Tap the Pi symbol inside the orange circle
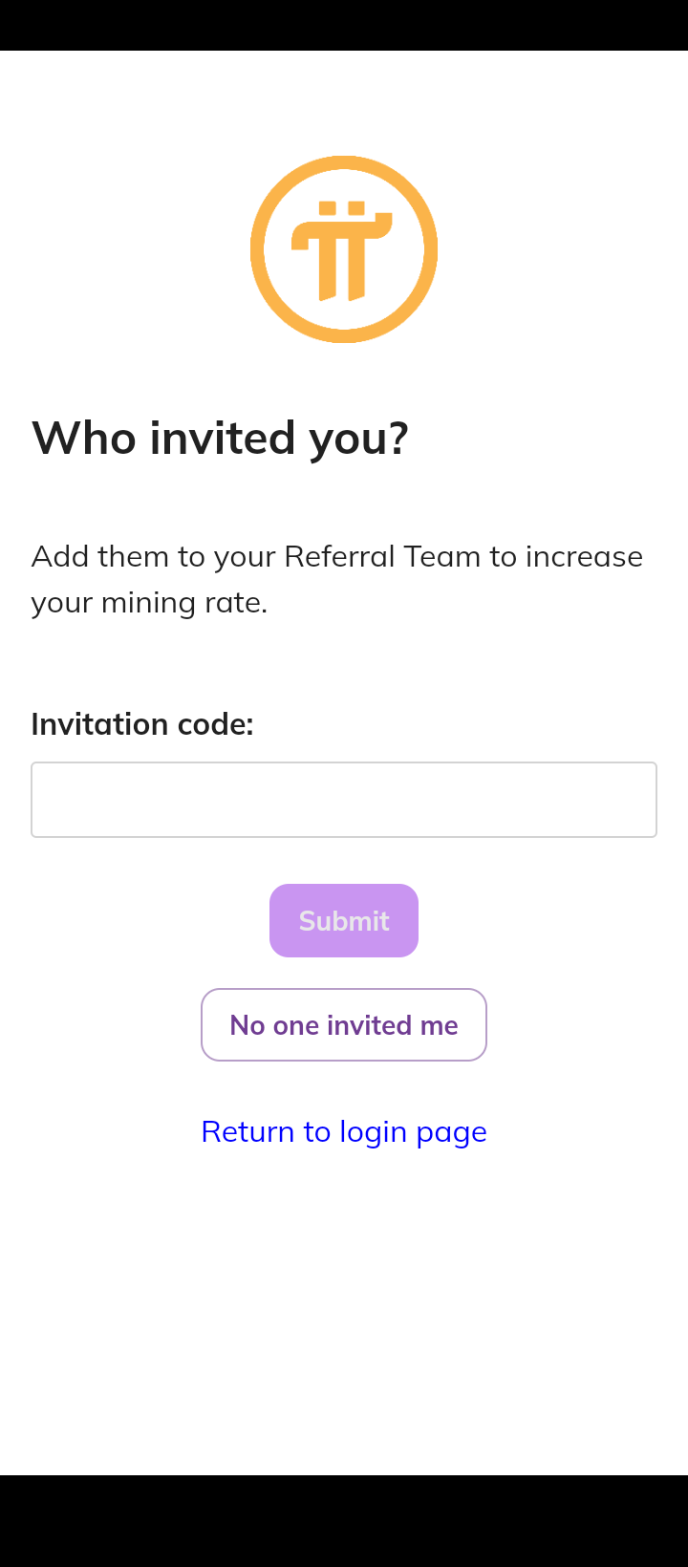The height and width of the screenshot is (1567, 688). pos(342,250)
